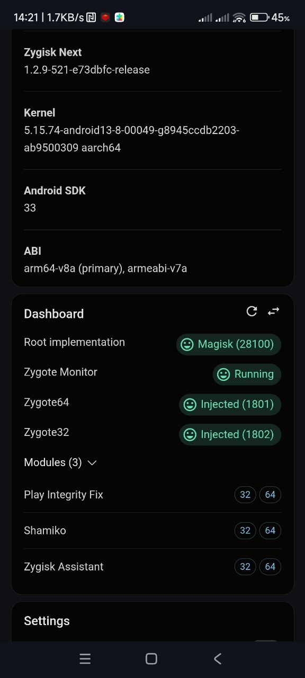Tap the Kernel version info entry
The height and width of the screenshot is (678, 305).
pyautogui.click(x=152, y=130)
